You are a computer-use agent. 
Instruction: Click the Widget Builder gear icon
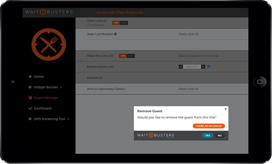point(30,87)
